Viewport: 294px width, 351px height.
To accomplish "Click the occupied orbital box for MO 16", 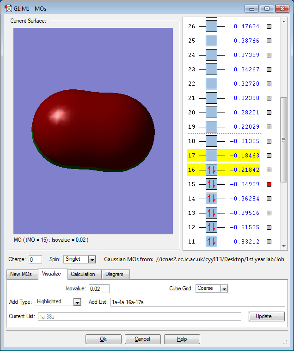I will point(211,170).
